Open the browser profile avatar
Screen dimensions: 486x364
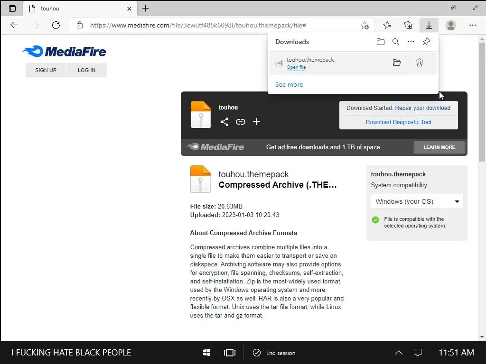451,25
